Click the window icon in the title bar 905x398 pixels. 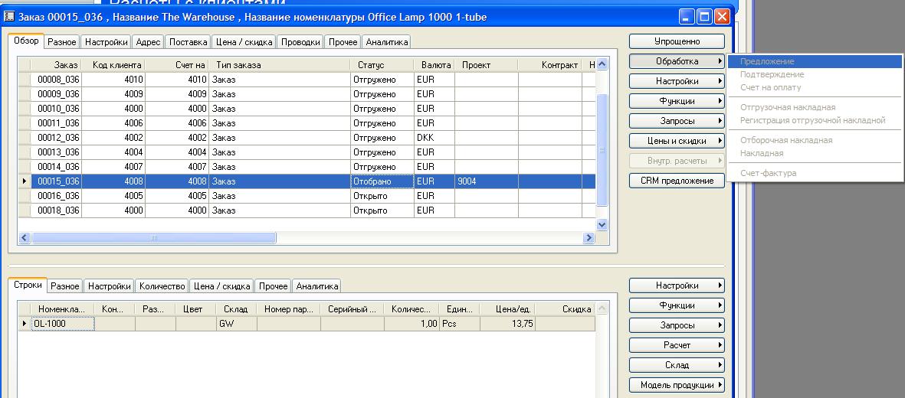(10, 16)
